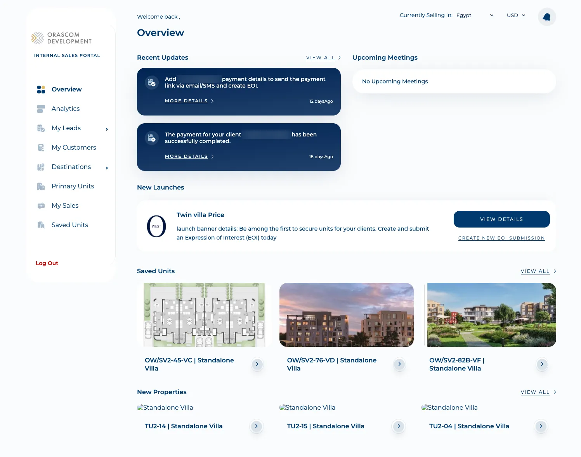Viewport: 581px width, 457px height.
Task: Click the My Sales icon in sidebar
Action: [x=41, y=206]
